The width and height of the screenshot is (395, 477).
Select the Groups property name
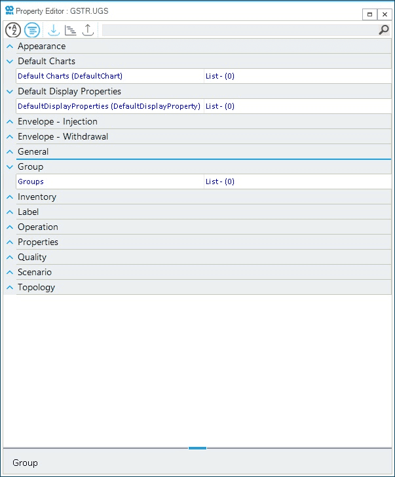click(x=31, y=181)
